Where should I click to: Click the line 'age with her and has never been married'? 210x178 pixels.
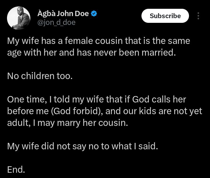pyautogui.click(x=92, y=53)
